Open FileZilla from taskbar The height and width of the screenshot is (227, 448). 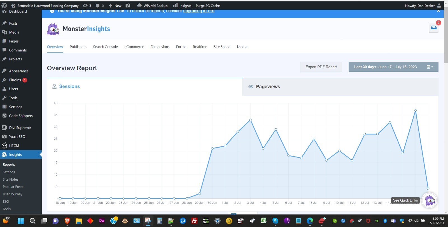tap(194, 221)
